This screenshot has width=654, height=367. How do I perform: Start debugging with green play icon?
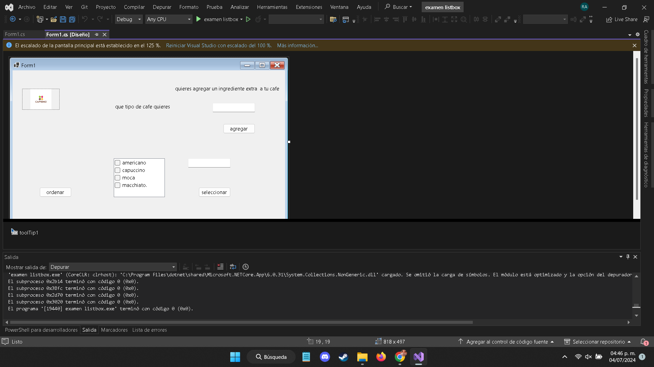tap(199, 19)
